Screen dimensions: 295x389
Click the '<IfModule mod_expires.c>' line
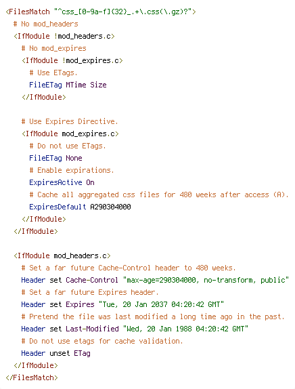[x=70, y=134]
